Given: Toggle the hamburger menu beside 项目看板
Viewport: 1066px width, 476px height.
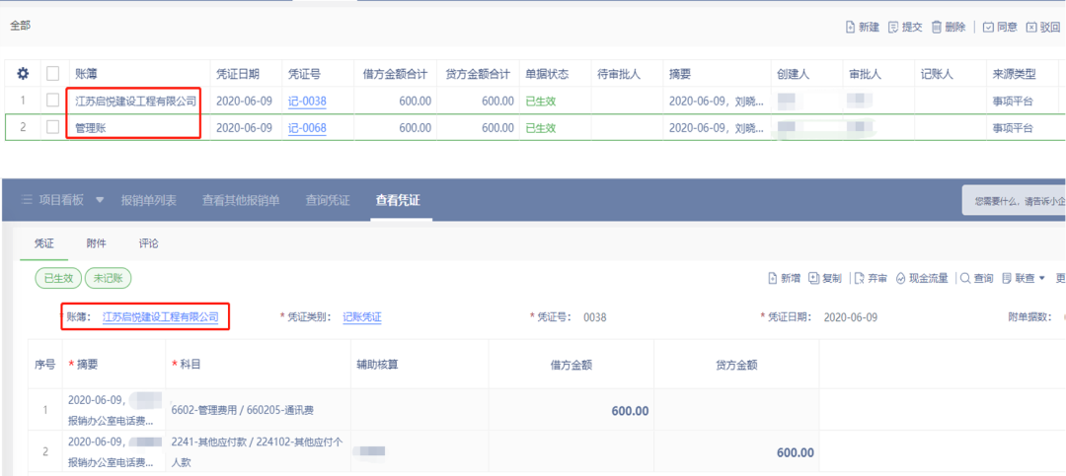Looking at the screenshot, I should [28, 200].
